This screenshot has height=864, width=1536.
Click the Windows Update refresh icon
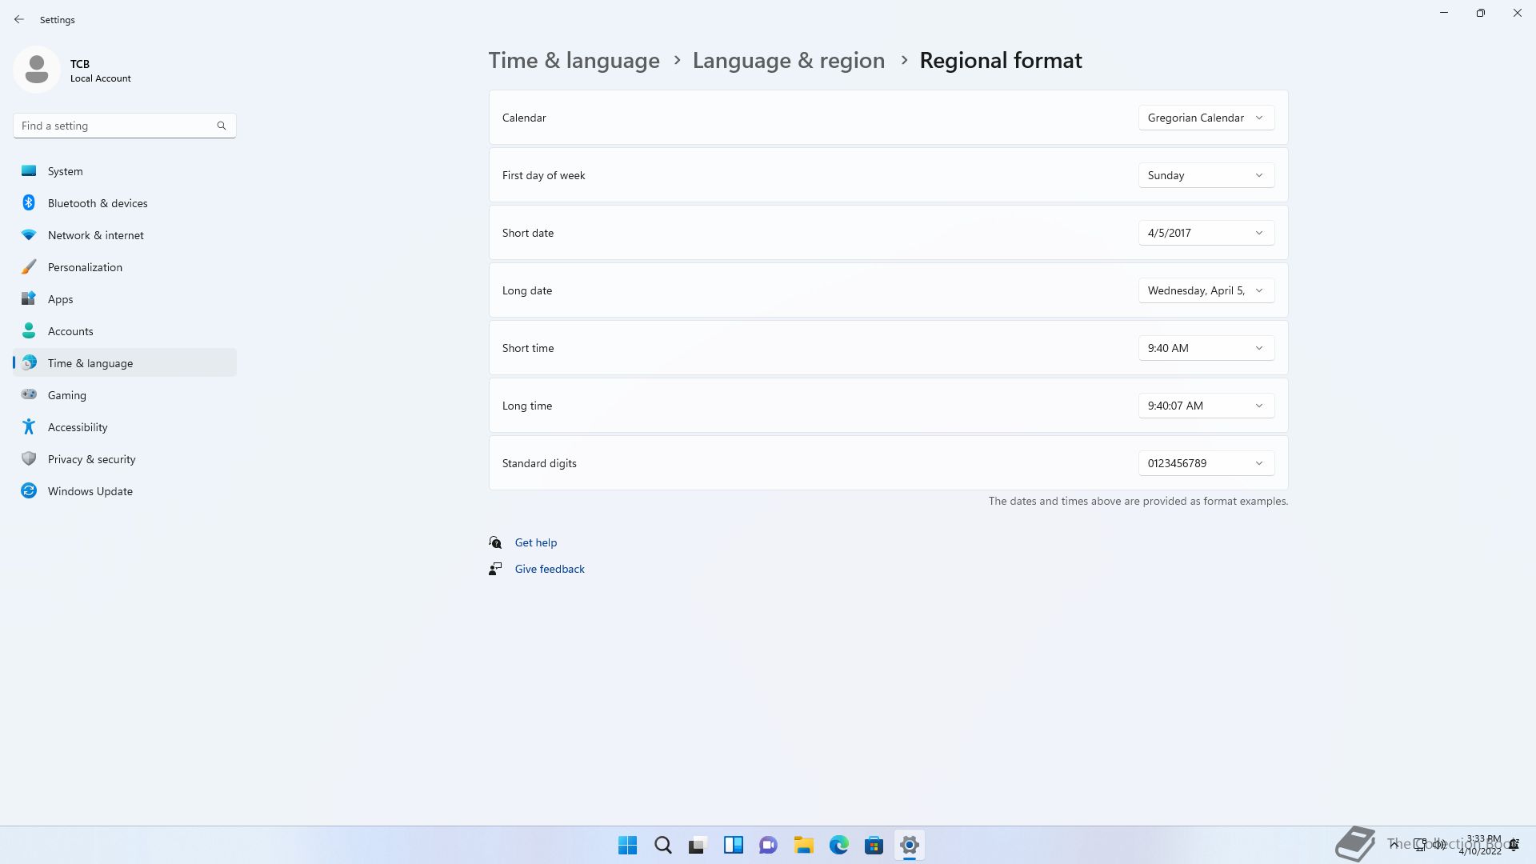(x=29, y=490)
